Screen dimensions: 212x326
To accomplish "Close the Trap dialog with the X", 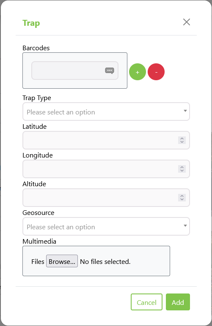I will tap(186, 22).
